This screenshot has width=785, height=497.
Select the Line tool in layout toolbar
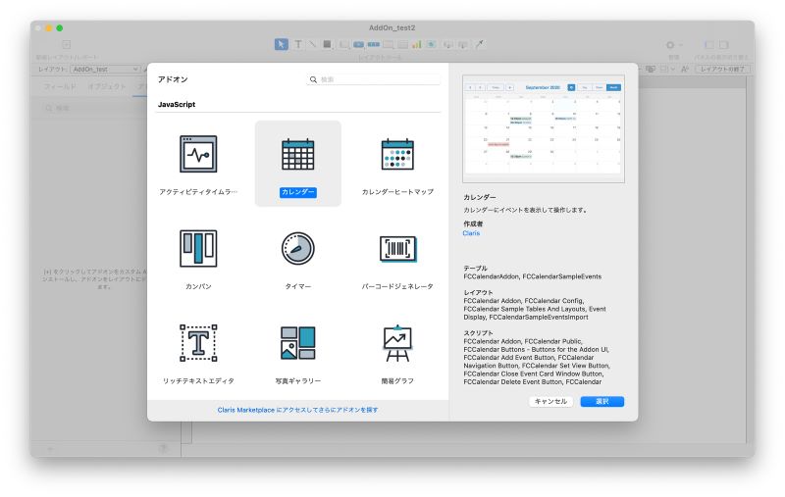click(x=312, y=44)
